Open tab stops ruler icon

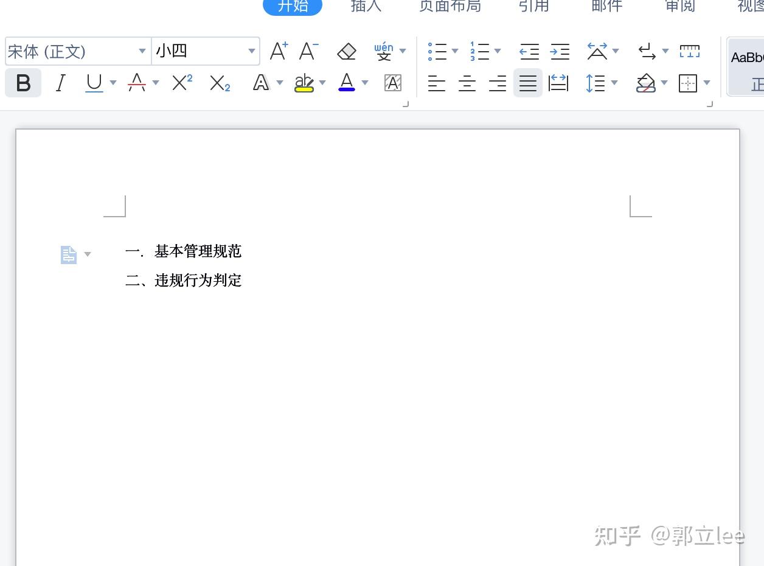click(x=689, y=51)
